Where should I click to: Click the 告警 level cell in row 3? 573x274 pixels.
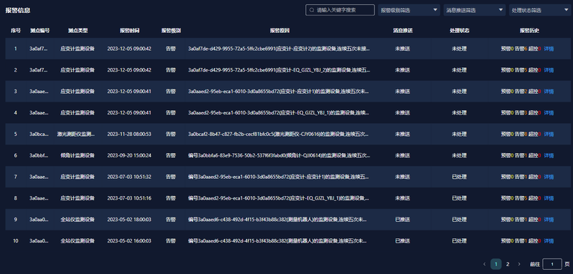[x=170, y=91]
